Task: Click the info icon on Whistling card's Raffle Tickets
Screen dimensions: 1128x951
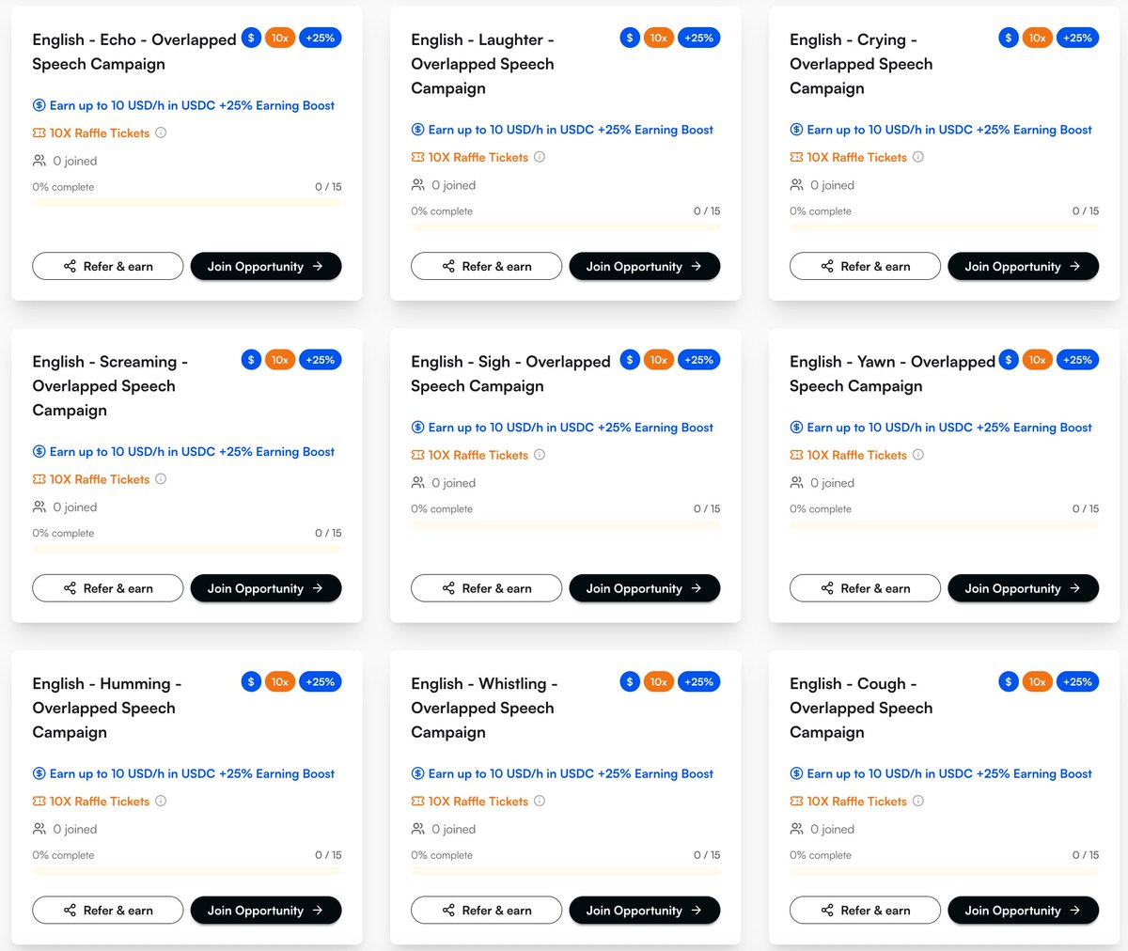Action: (x=540, y=802)
